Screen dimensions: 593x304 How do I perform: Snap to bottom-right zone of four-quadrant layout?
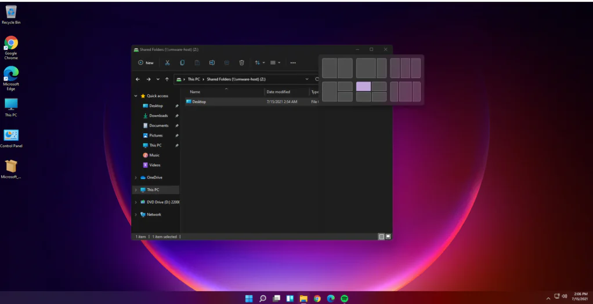pyautogui.click(x=379, y=97)
